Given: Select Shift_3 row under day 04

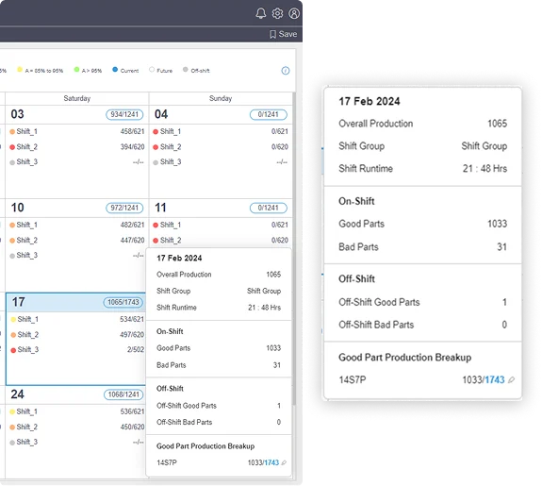Looking at the screenshot, I should [221, 162].
